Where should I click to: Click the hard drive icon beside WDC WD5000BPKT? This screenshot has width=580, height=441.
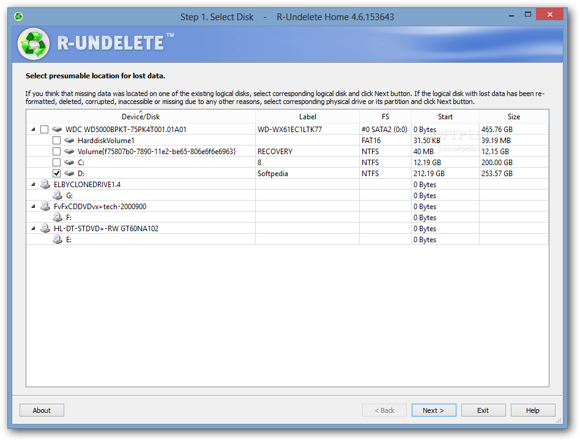pyautogui.click(x=57, y=130)
